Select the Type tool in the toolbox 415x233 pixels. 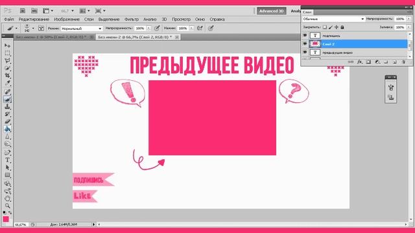[7, 160]
